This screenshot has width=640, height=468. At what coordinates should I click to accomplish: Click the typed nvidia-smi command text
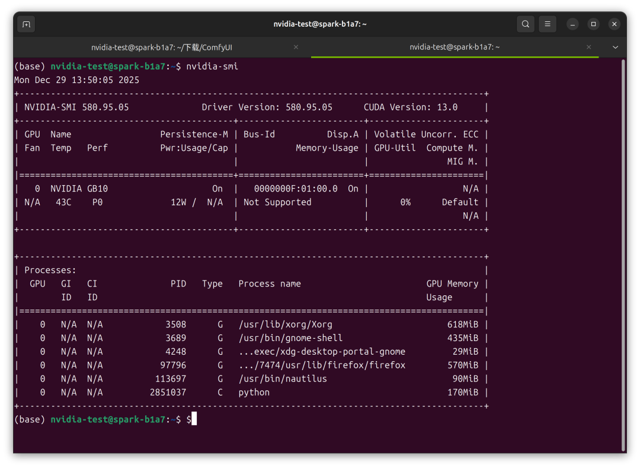coord(212,66)
